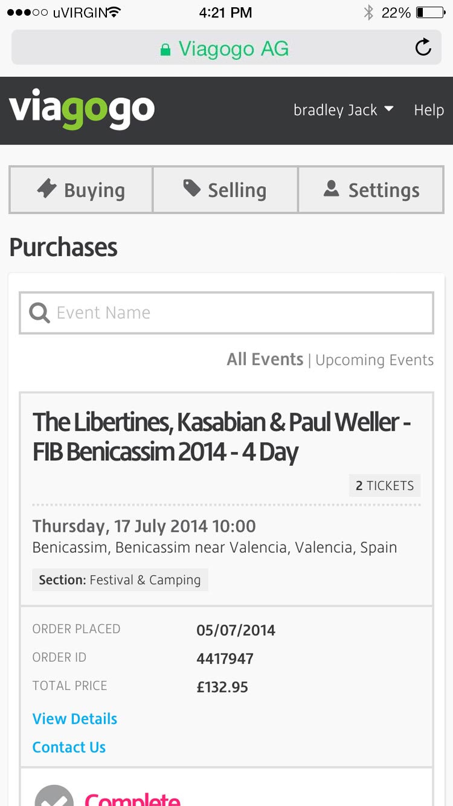
Task: Click the magnifying glass search icon
Action: pos(40,313)
